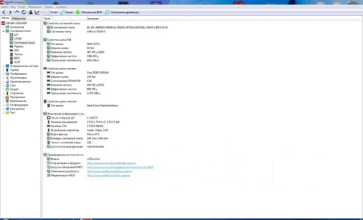This screenshot has height=220, width=363.
Task: Expand the Мультимедиа tree node
Action: 3,78
